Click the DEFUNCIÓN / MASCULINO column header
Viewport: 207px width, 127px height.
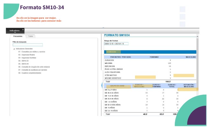tap(189, 86)
